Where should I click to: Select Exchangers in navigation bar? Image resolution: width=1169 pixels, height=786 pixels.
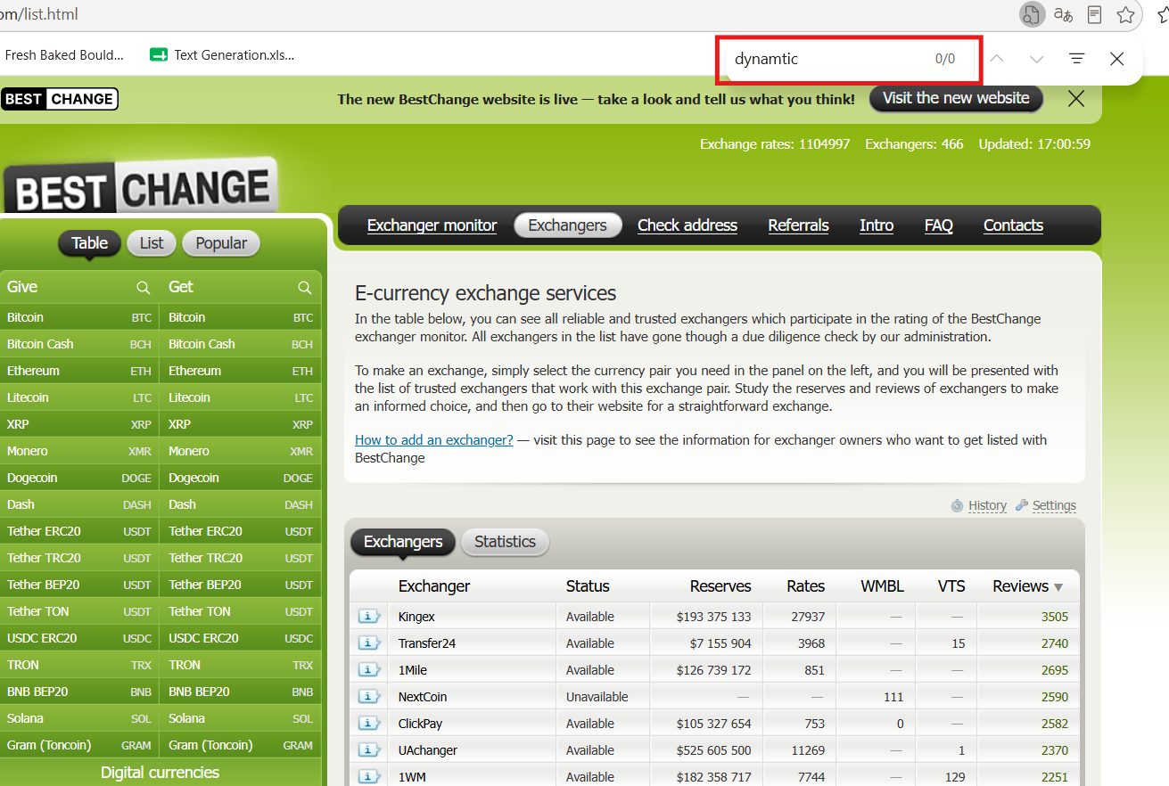coord(567,225)
